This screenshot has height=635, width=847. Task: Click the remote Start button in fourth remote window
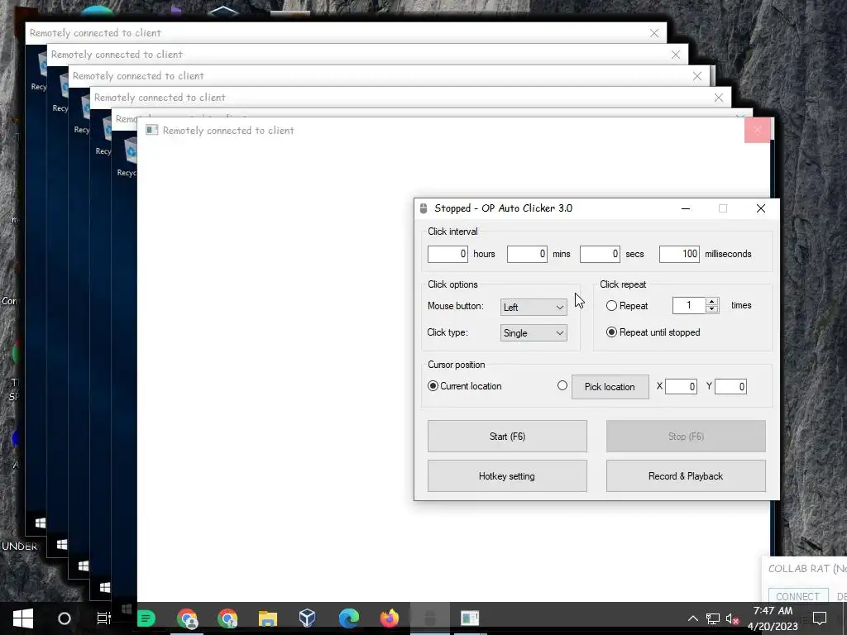(x=105, y=587)
